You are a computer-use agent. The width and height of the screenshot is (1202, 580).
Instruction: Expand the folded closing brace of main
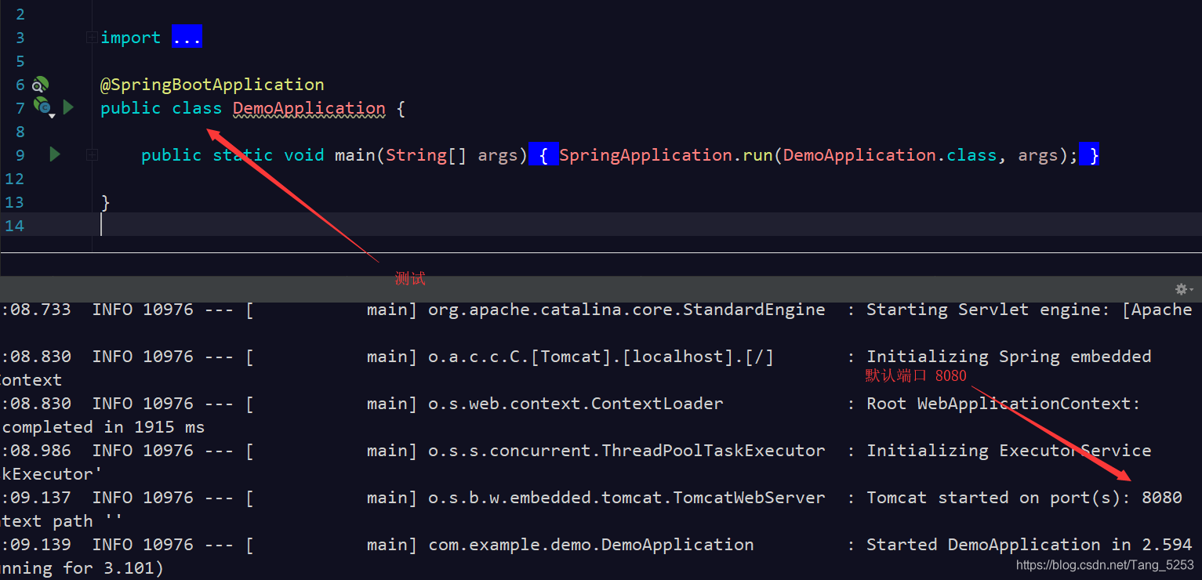tap(1089, 155)
